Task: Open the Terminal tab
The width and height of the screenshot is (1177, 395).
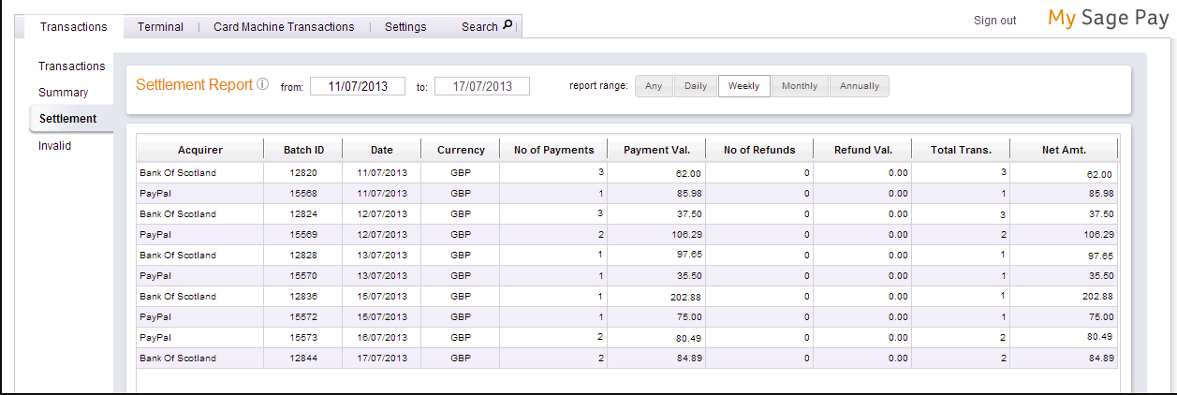Action: (160, 27)
